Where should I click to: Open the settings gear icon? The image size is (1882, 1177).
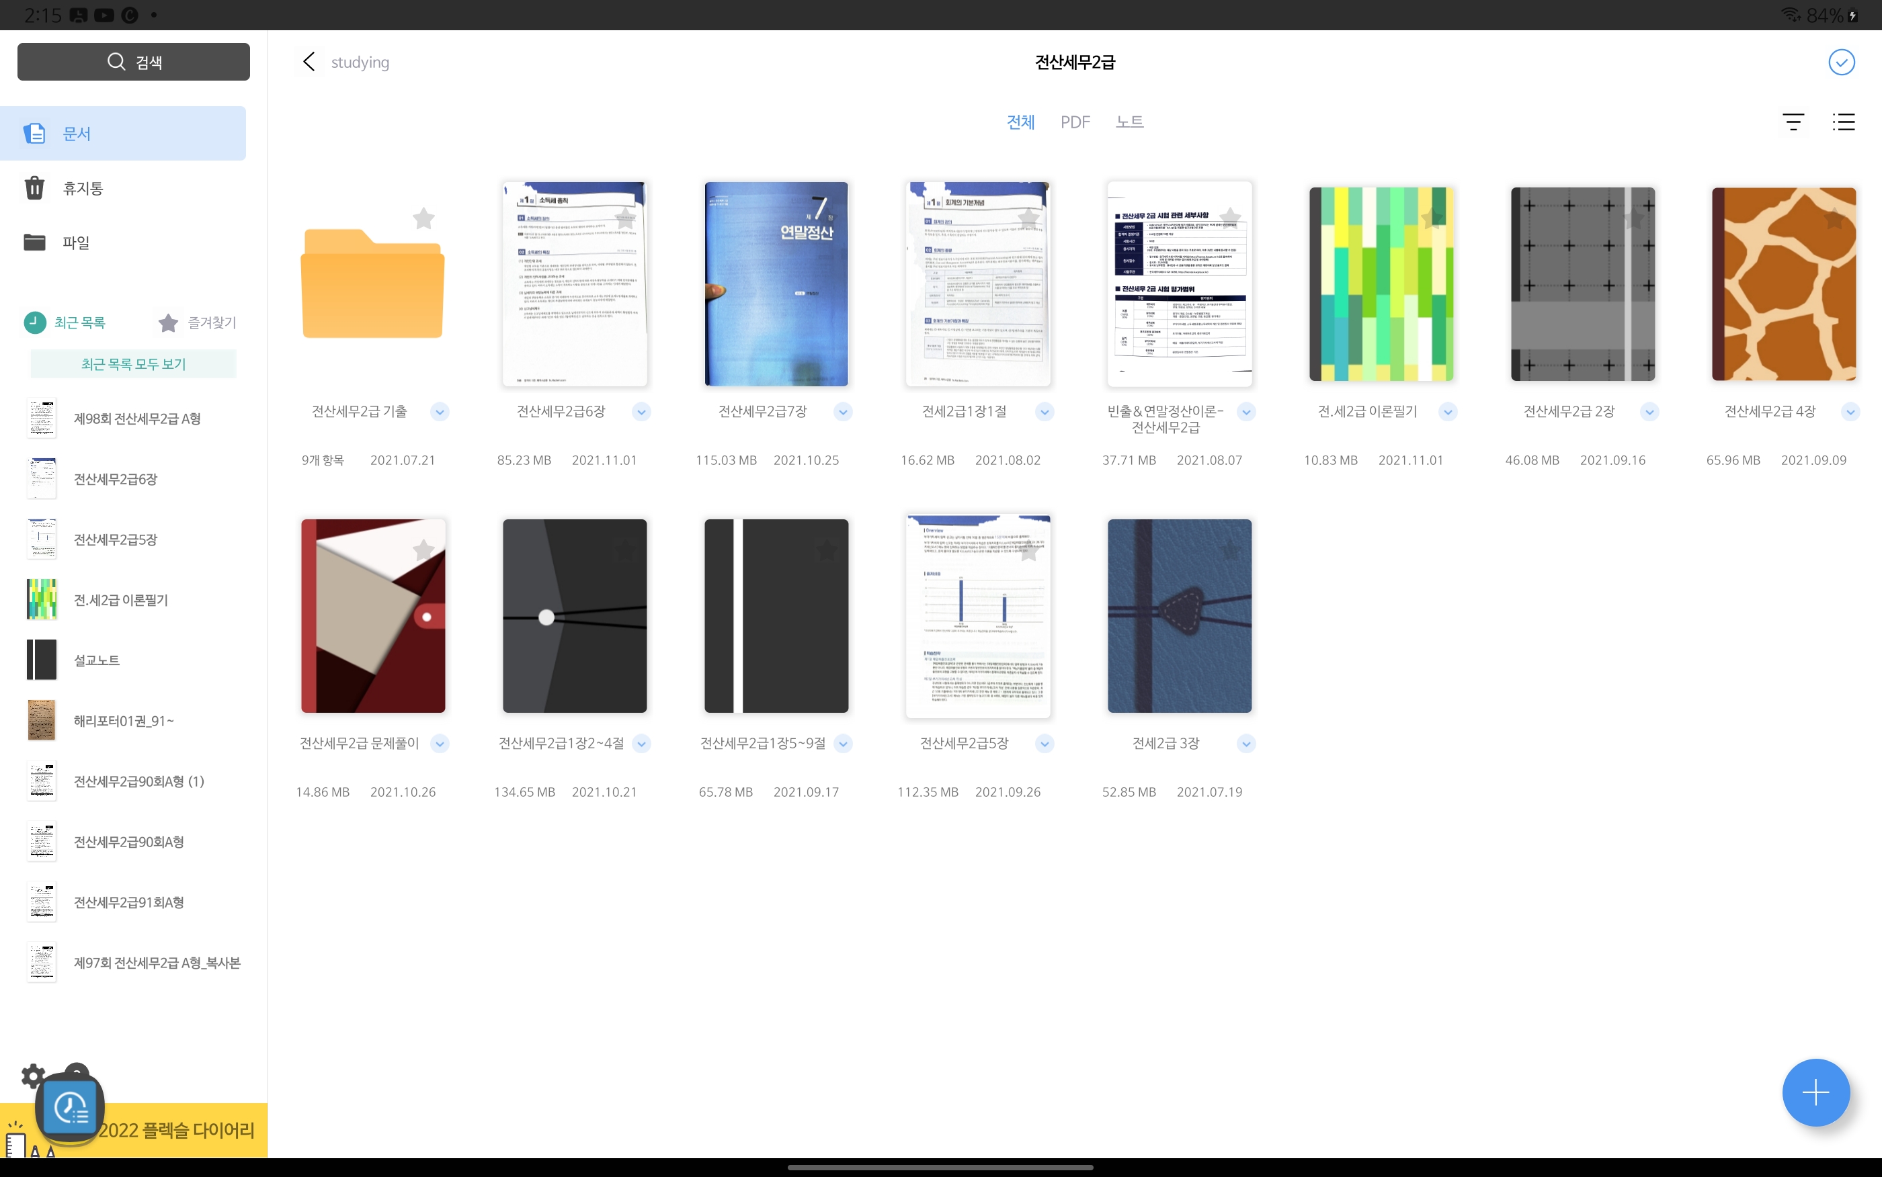point(33,1076)
